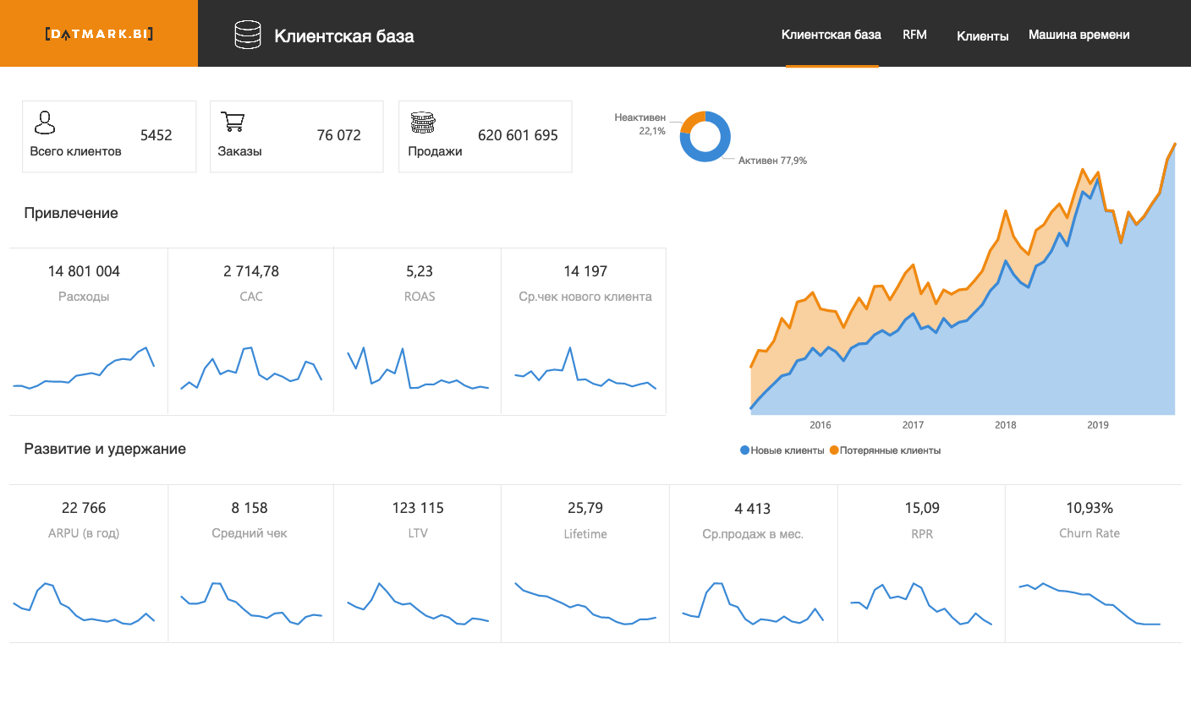Image resolution: width=1191 pixels, height=720 pixels.
Task: Click the 2018 axis label on area chart
Action: click(x=1006, y=425)
